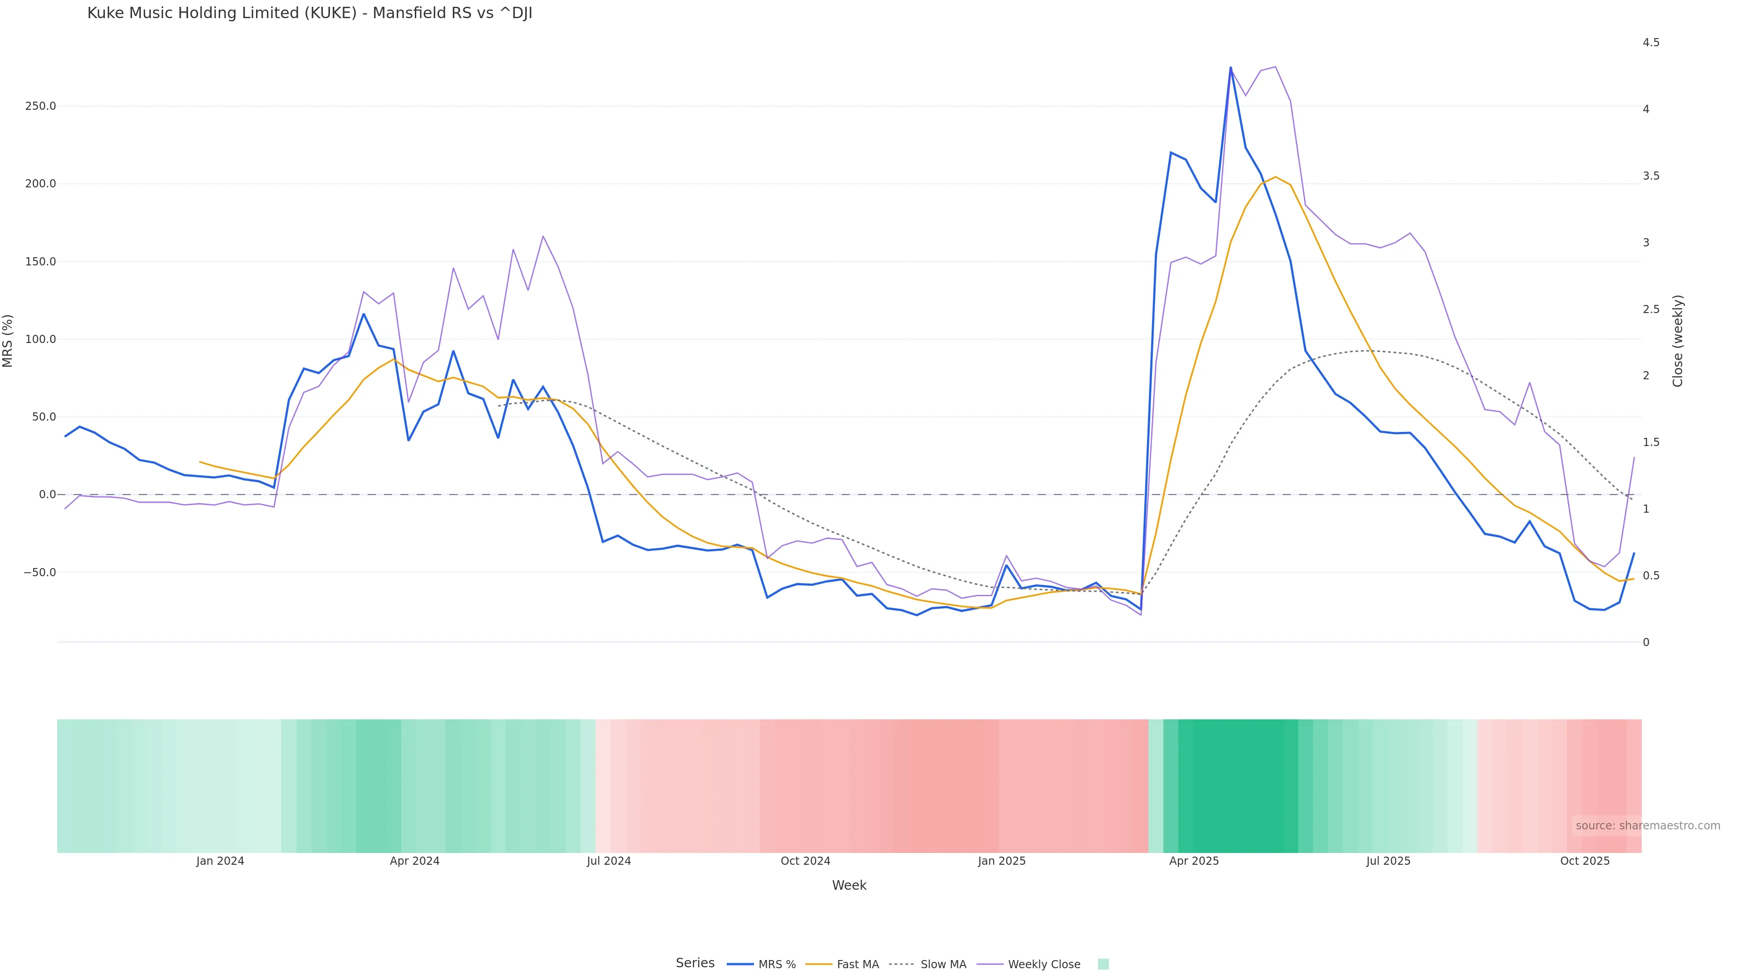Click the Oct 2024 x-axis tick label
Screen dimensions: 1743x980
805,861
